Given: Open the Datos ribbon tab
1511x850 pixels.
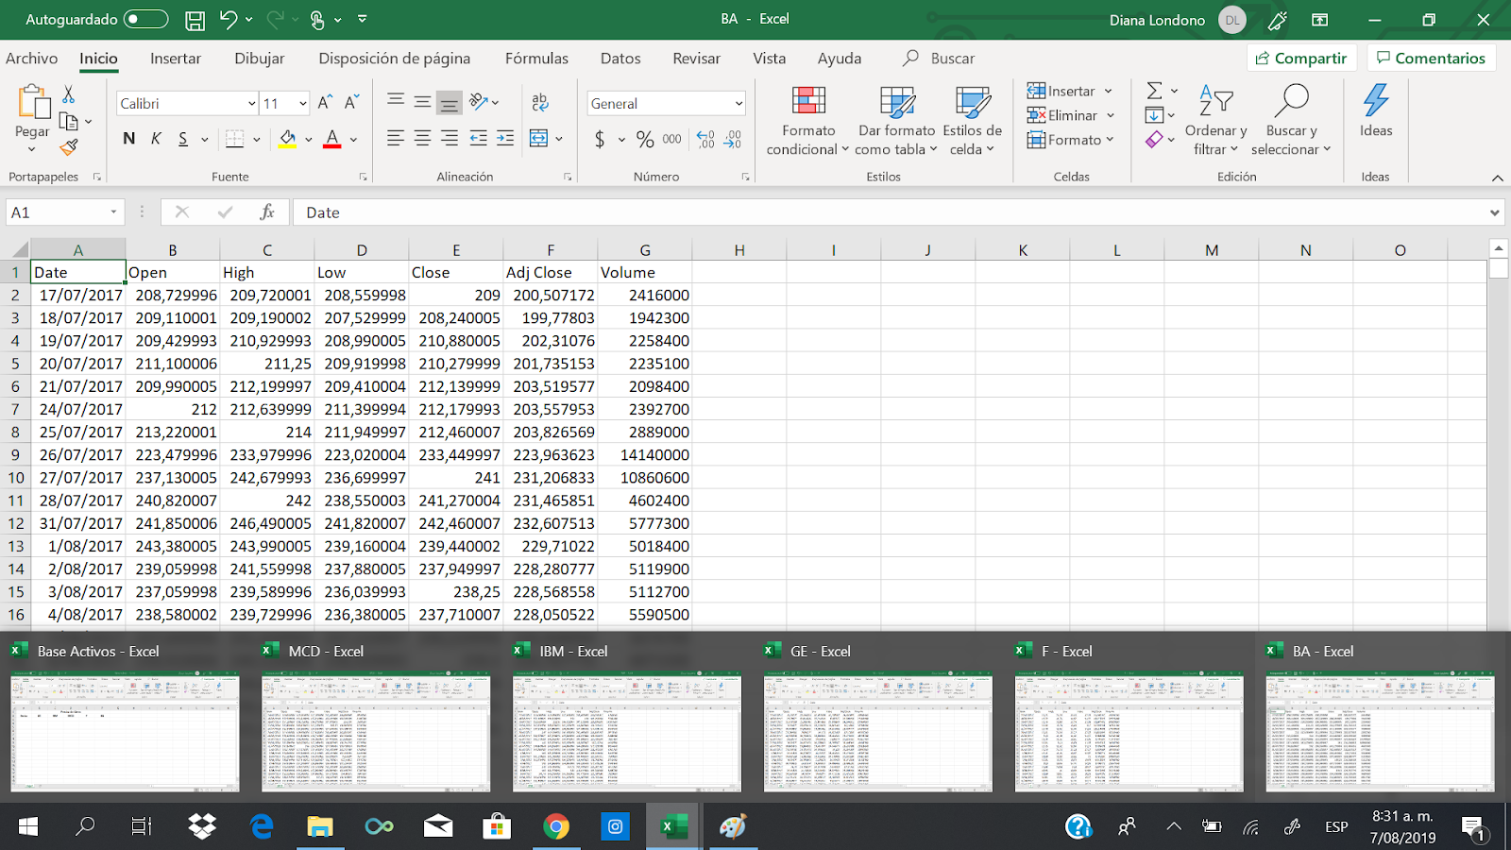Looking at the screenshot, I should pos(620,58).
